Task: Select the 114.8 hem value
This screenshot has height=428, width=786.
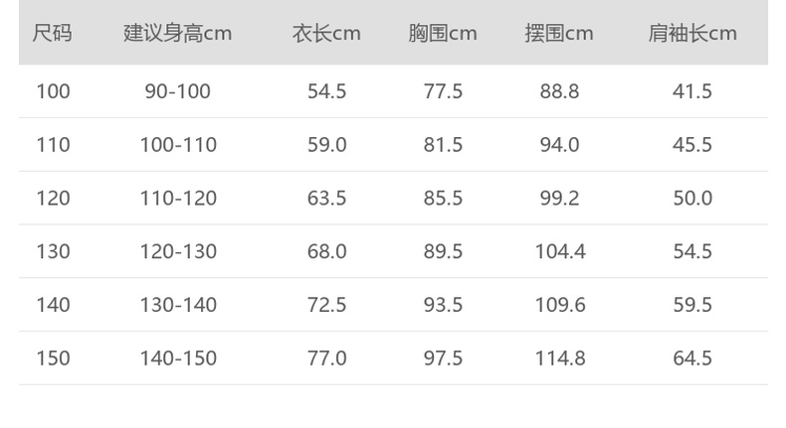Action: pyautogui.click(x=559, y=358)
